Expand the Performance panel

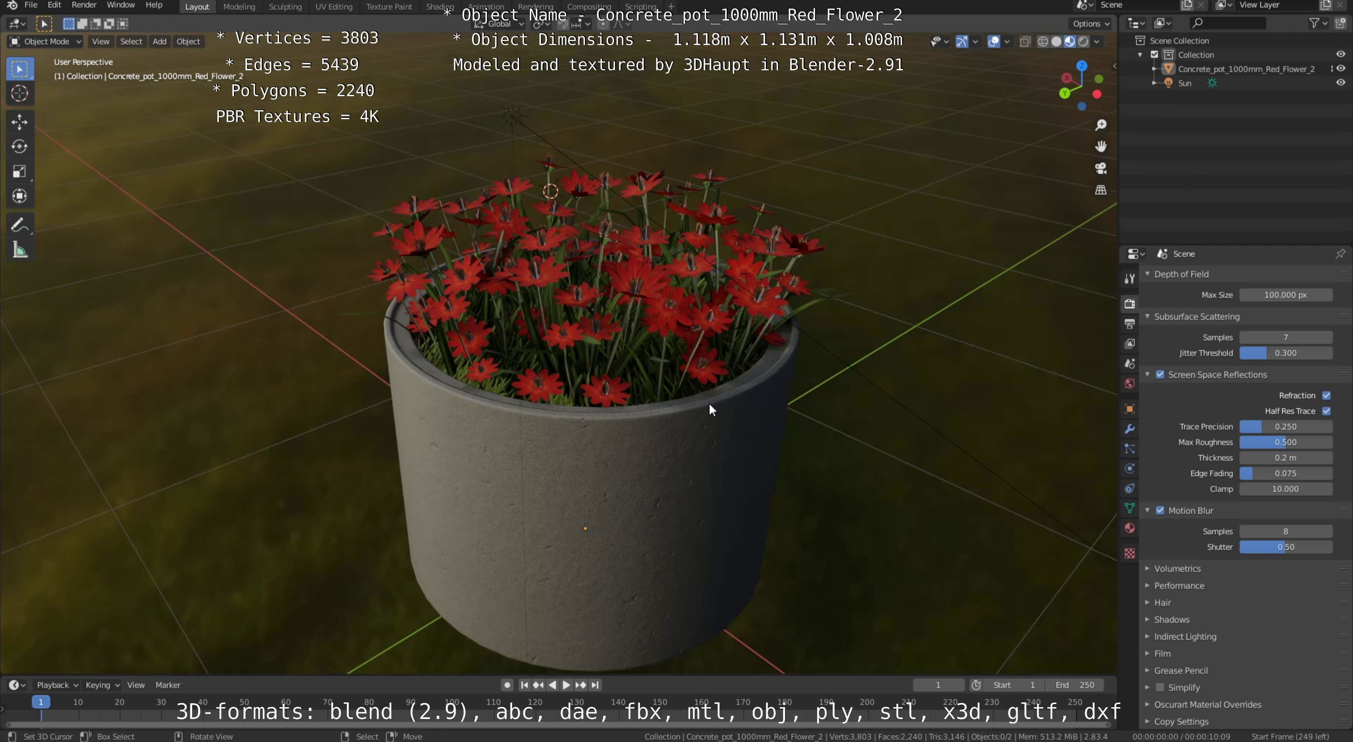click(1178, 585)
